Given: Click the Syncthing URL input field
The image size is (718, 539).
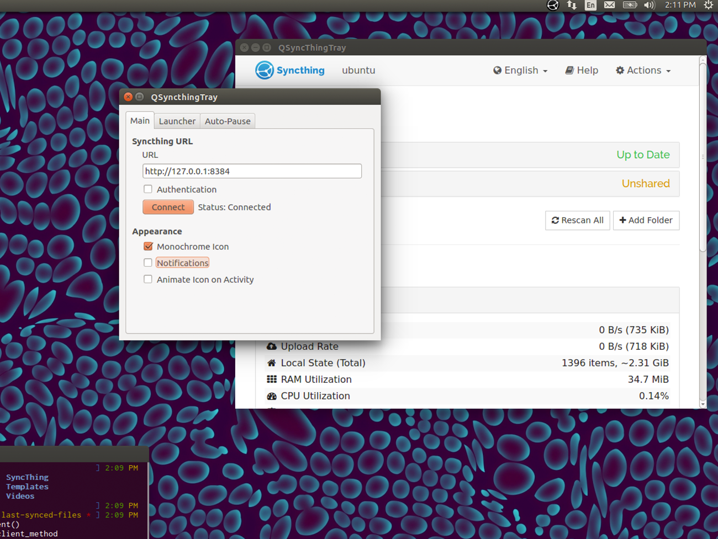Looking at the screenshot, I should [x=252, y=171].
